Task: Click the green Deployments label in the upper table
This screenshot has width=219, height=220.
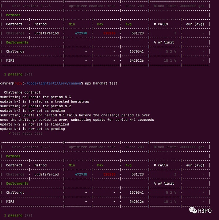Action: (x=17, y=42)
